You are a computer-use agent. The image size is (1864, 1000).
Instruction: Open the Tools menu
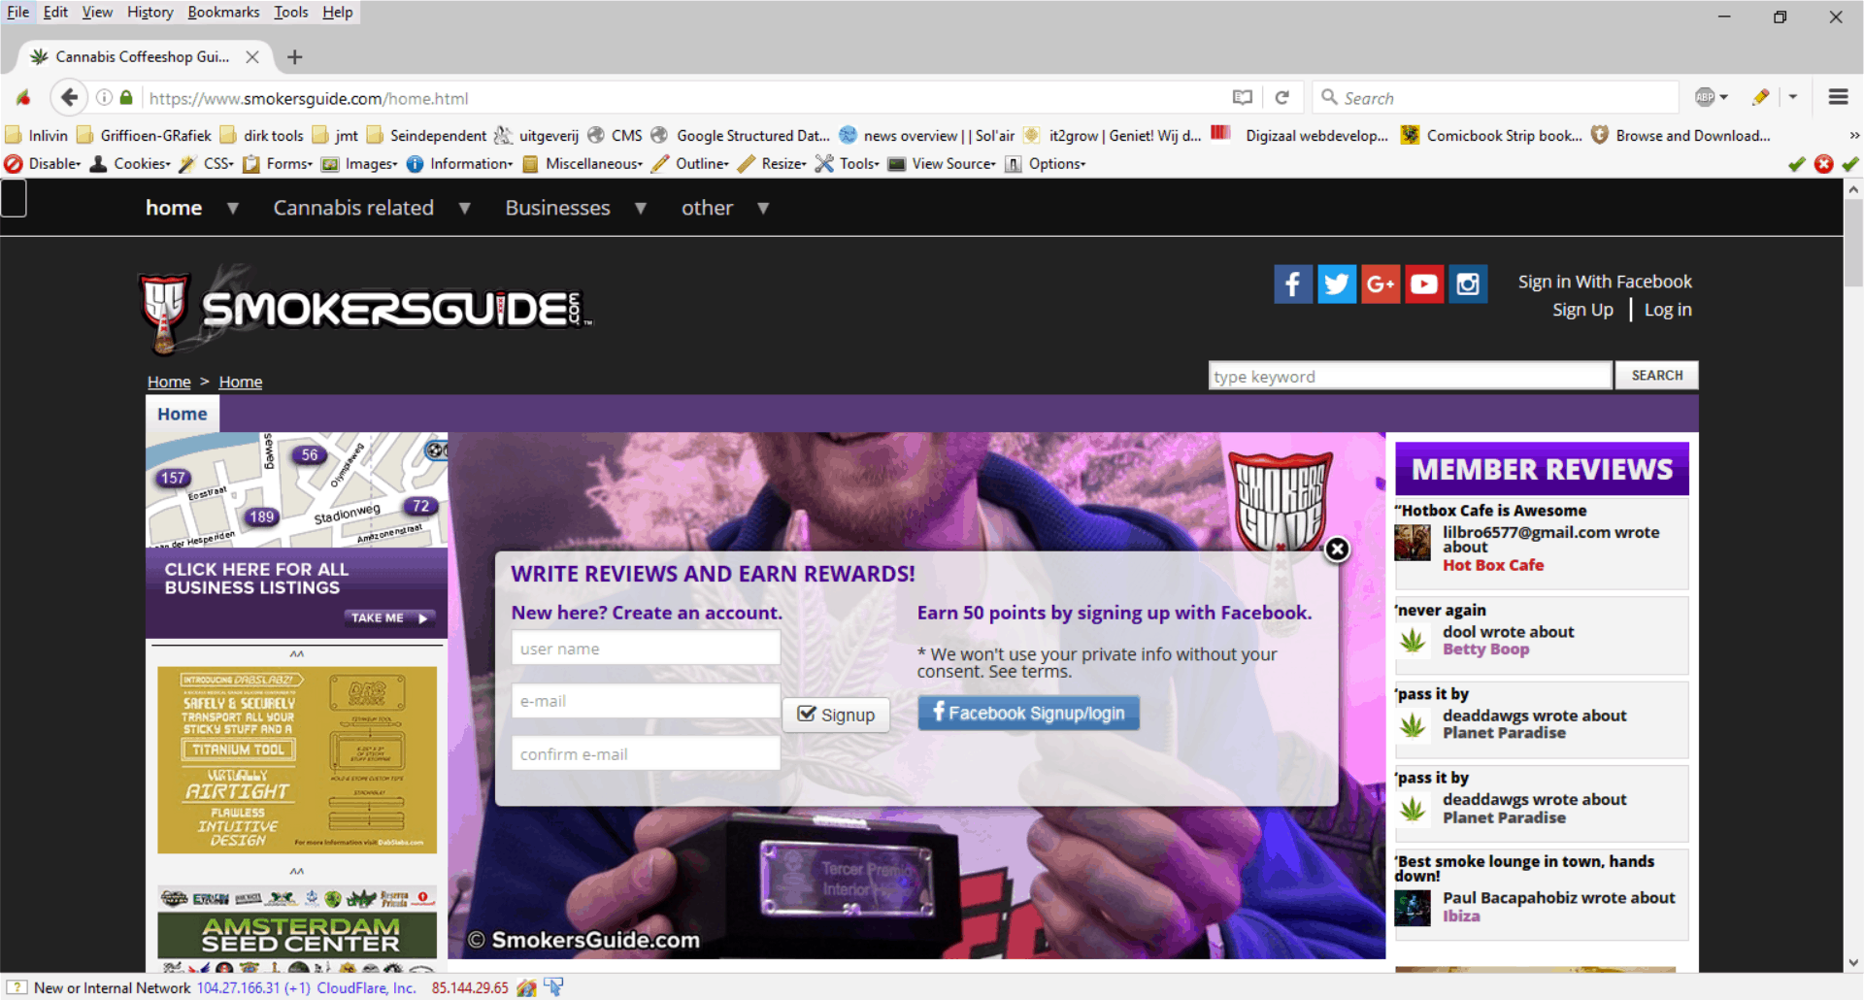tap(290, 12)
